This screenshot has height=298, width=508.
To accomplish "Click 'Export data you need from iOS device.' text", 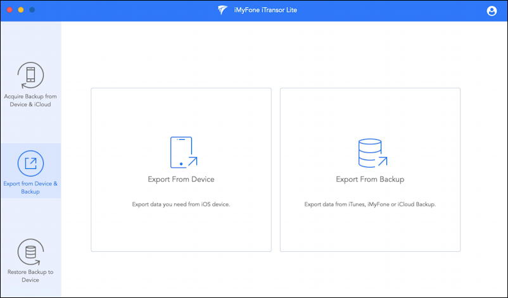I will pos(181,204).
